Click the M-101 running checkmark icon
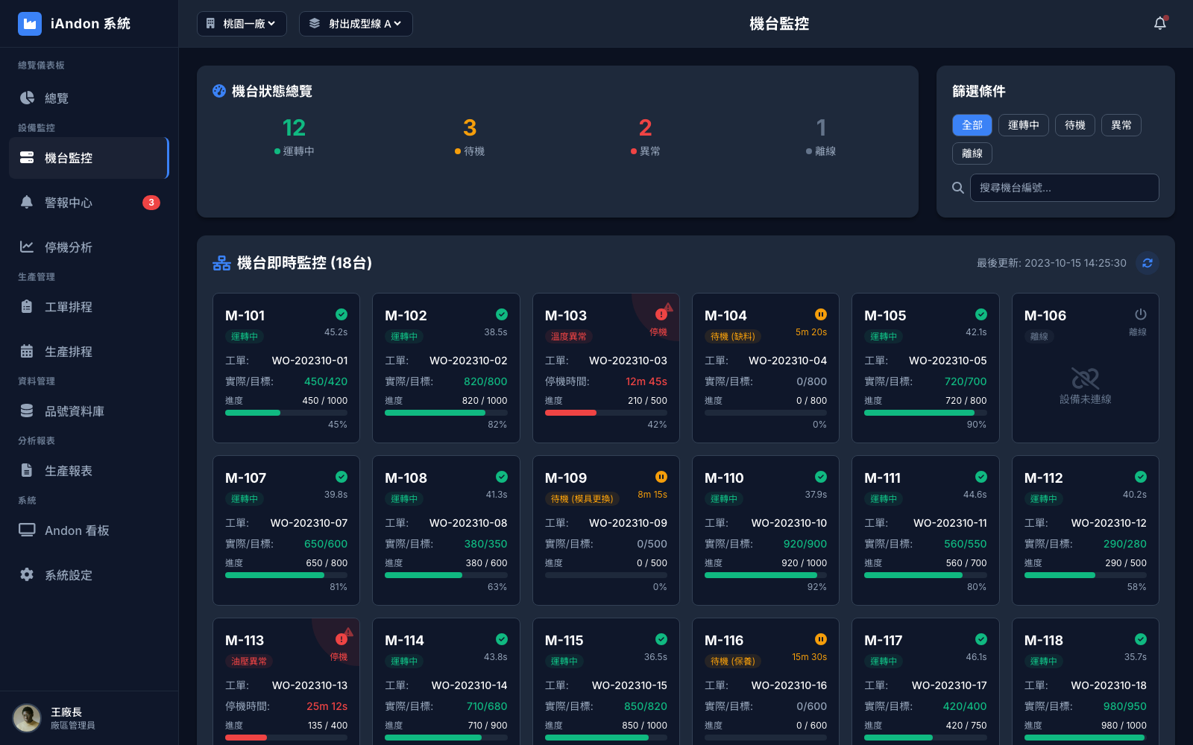The image size is (1193, 745). (x=341, y=314)
